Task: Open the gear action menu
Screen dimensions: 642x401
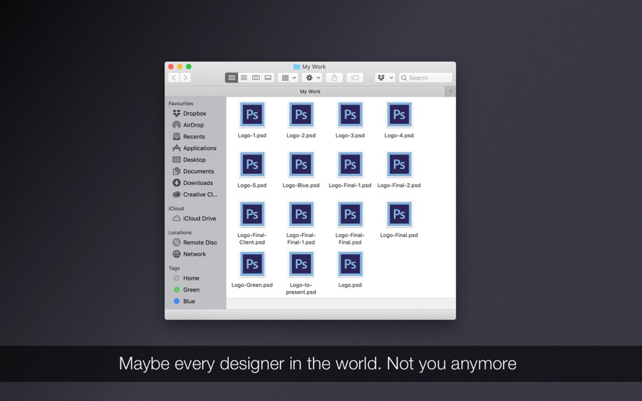Action: tap(312, 78)
